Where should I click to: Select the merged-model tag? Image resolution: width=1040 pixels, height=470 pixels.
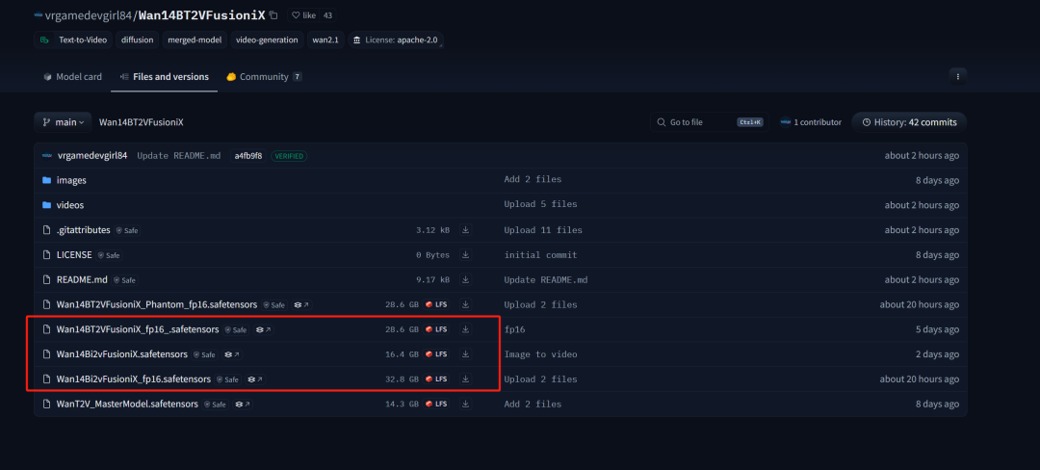(x=195, y=39)
